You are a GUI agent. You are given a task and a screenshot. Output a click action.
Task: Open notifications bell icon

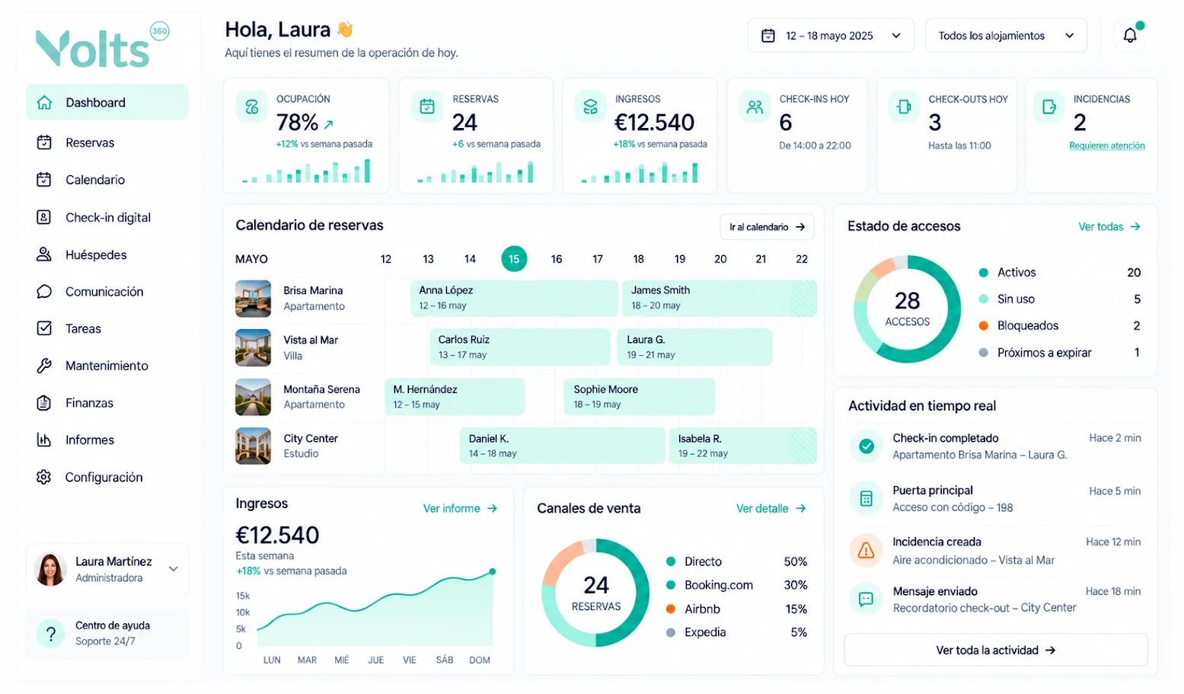point(1130,35)
